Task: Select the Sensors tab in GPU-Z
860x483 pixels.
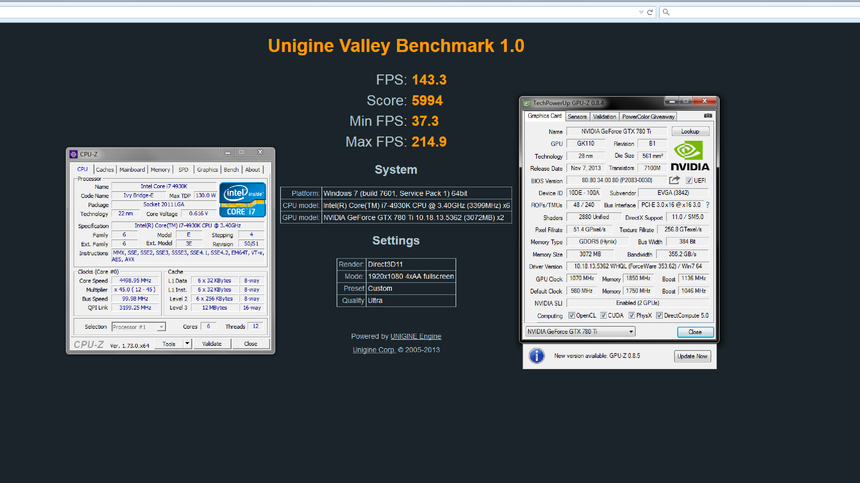Action: [576, 116]
